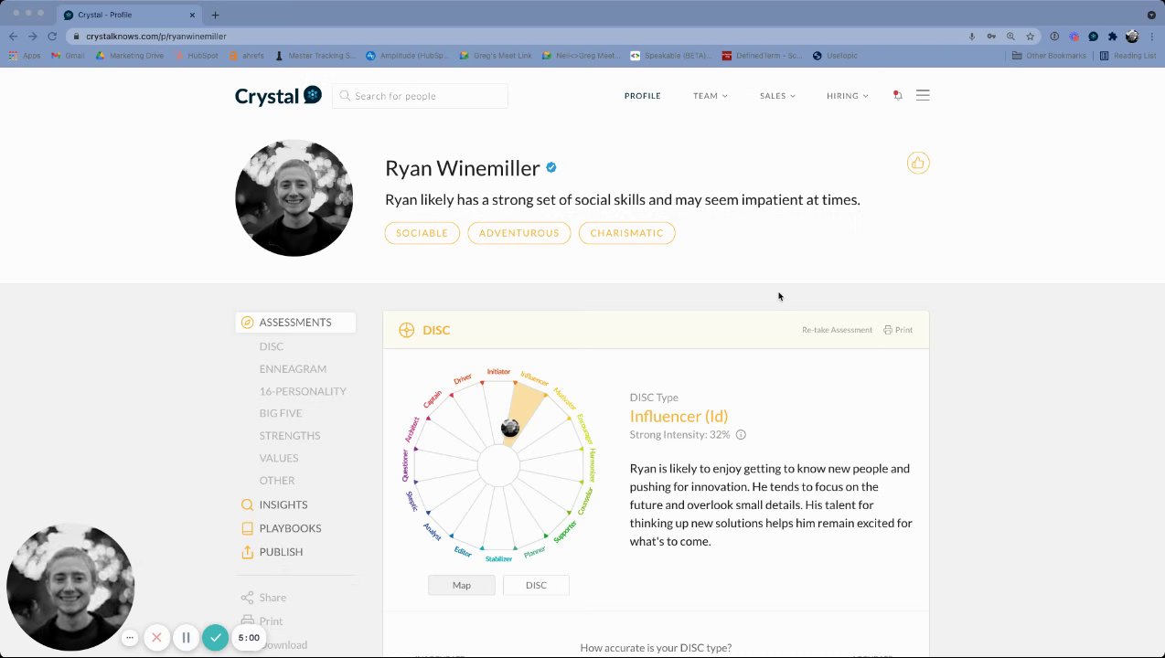Select the ADVENTUROUS trait tag
This screenshot has width=1165, height=658.
pos(518,233)
